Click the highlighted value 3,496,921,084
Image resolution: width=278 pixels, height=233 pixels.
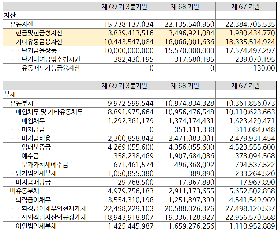click(x=191, y=33)
